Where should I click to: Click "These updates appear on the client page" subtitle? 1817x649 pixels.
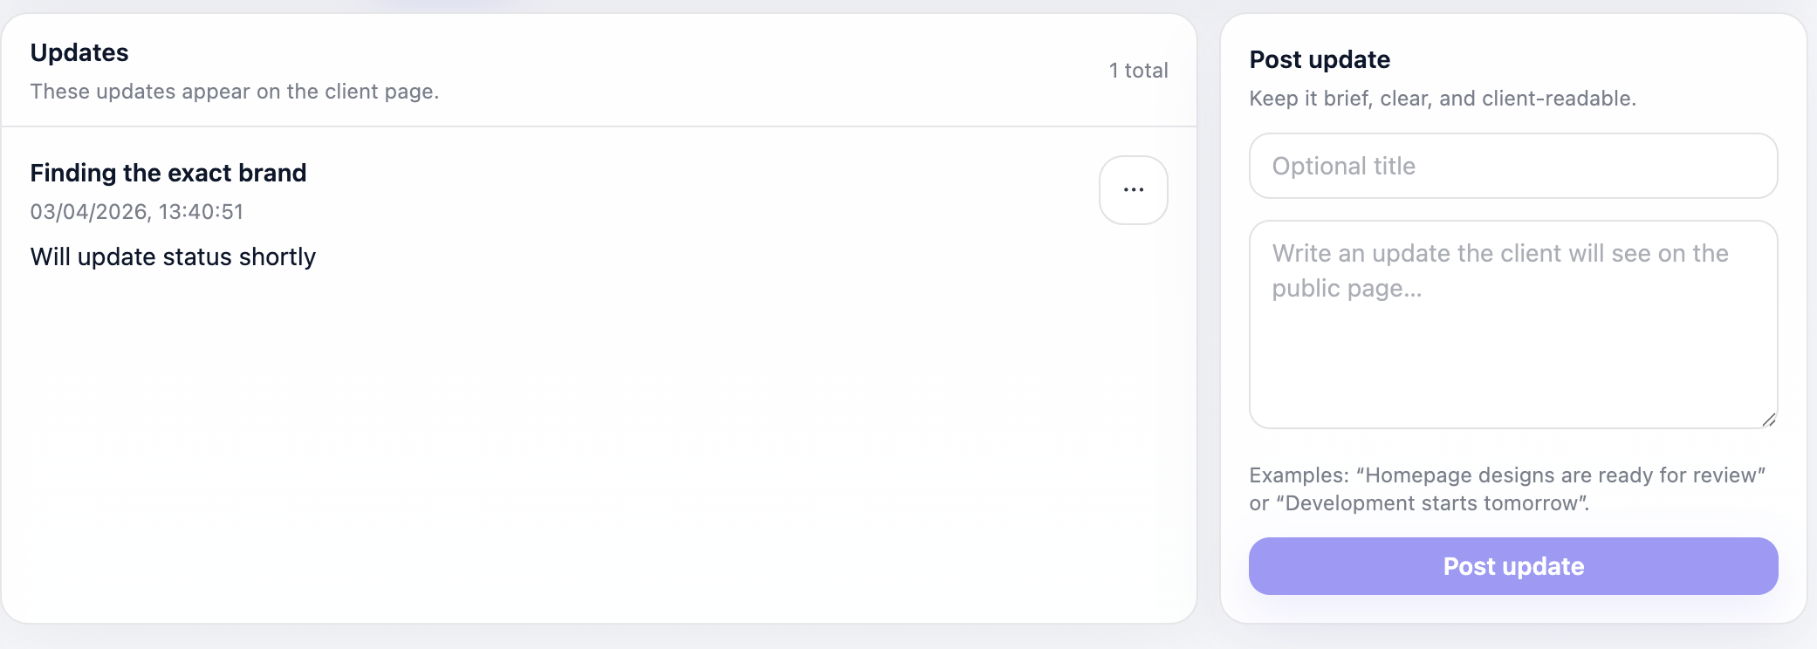click(x=234, y=92)
